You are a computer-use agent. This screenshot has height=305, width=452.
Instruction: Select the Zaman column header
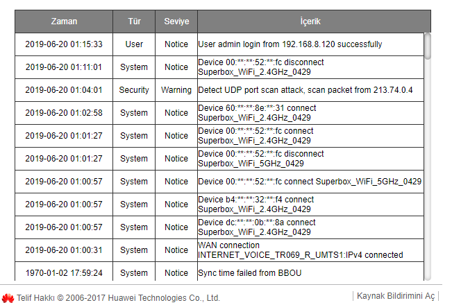(64, 21)
